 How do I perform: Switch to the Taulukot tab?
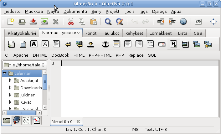click(111, 33)
